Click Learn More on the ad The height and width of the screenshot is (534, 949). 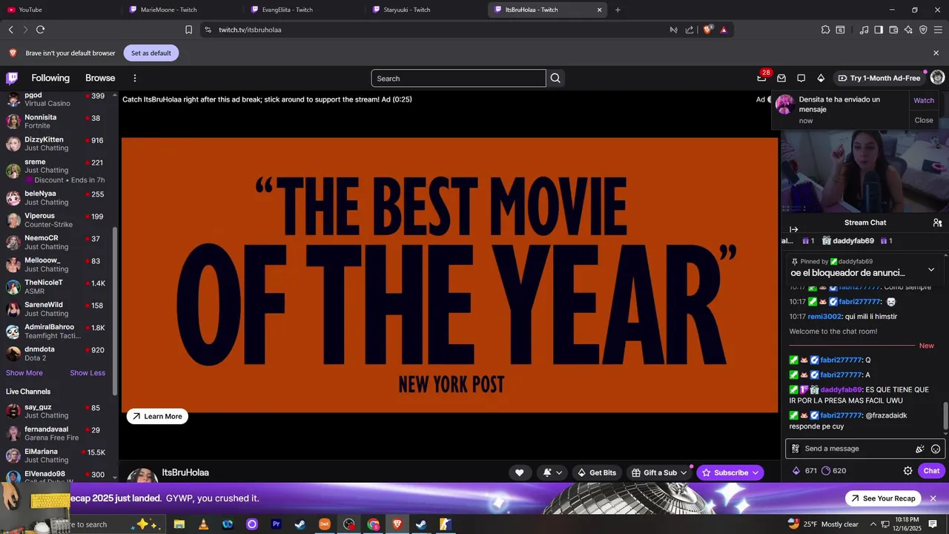click(157, 417)
